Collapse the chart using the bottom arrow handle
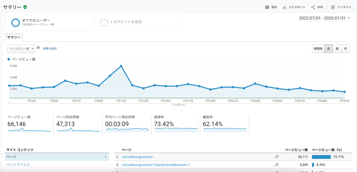 click(179, 104)
